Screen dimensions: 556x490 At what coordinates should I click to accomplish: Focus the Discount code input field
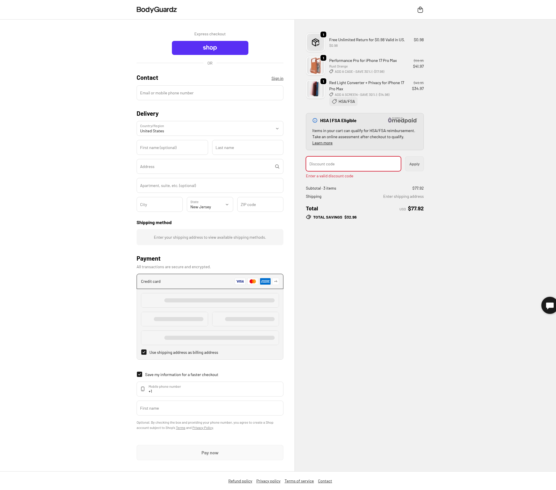353,164
